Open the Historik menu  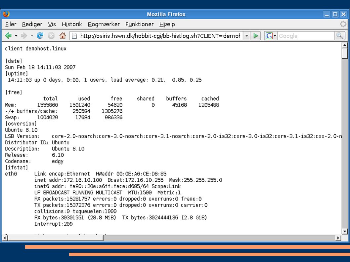pos(72,24)
